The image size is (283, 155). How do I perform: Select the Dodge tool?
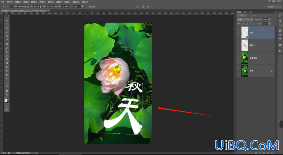tap(7, 71)
